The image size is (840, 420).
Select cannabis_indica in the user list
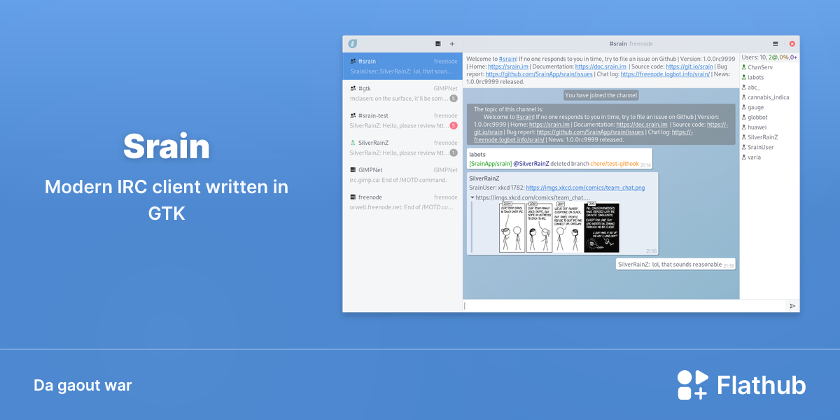(x=769, y=97)
